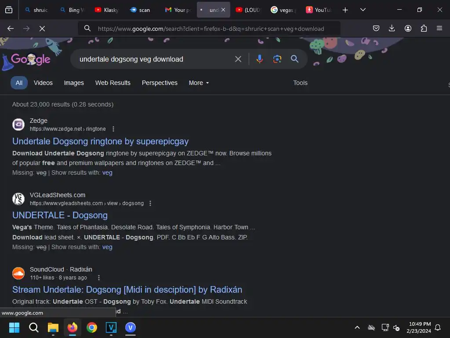Image resolution: width=450 pixels, height=338 pixels.
Task: Open File Explorer from taskbar
Action: 53,327
